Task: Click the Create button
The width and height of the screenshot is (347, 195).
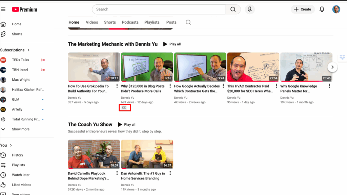Action: coord(302,9)
